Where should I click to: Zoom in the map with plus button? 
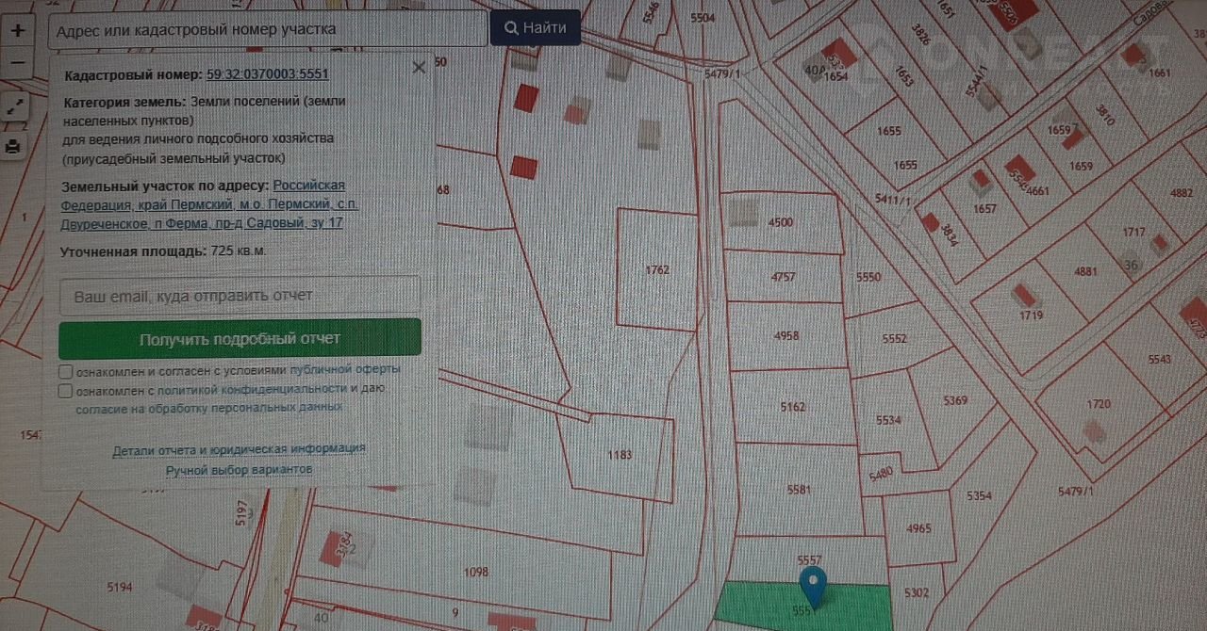17,30
